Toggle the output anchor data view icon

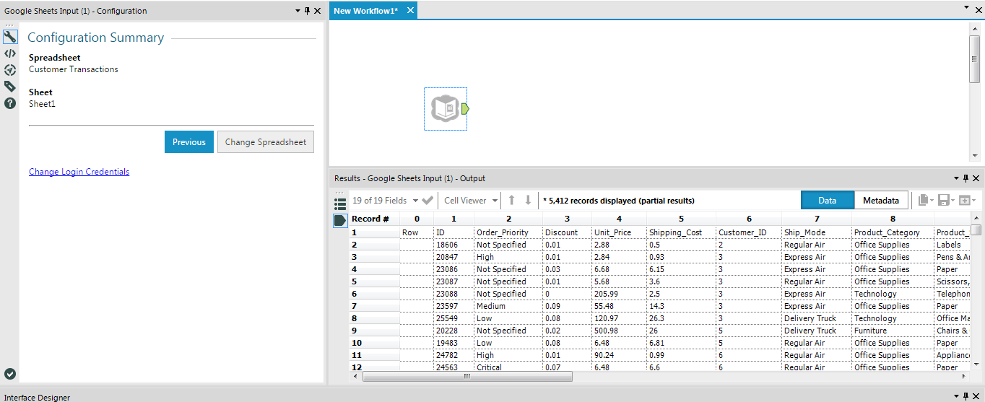coord(340,221)
